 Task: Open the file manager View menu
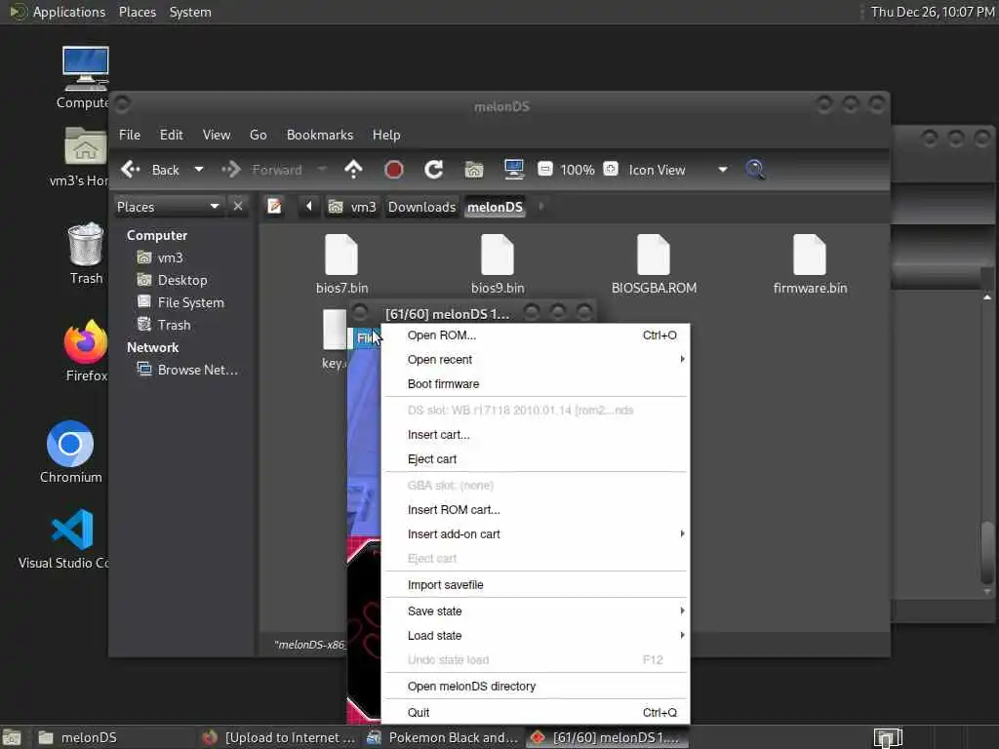[217, 135]
